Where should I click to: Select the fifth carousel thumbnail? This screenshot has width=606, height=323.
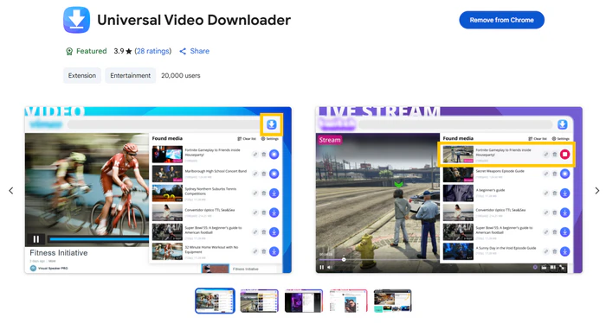click(x=393, y=301)
